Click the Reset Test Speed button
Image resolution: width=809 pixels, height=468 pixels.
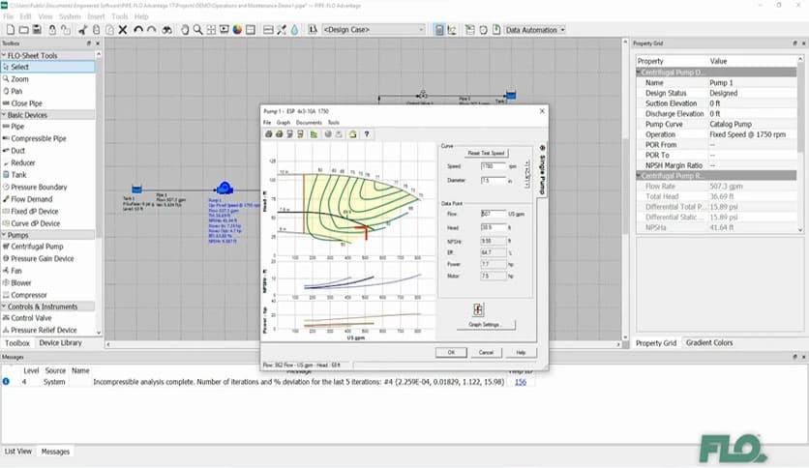486,153
